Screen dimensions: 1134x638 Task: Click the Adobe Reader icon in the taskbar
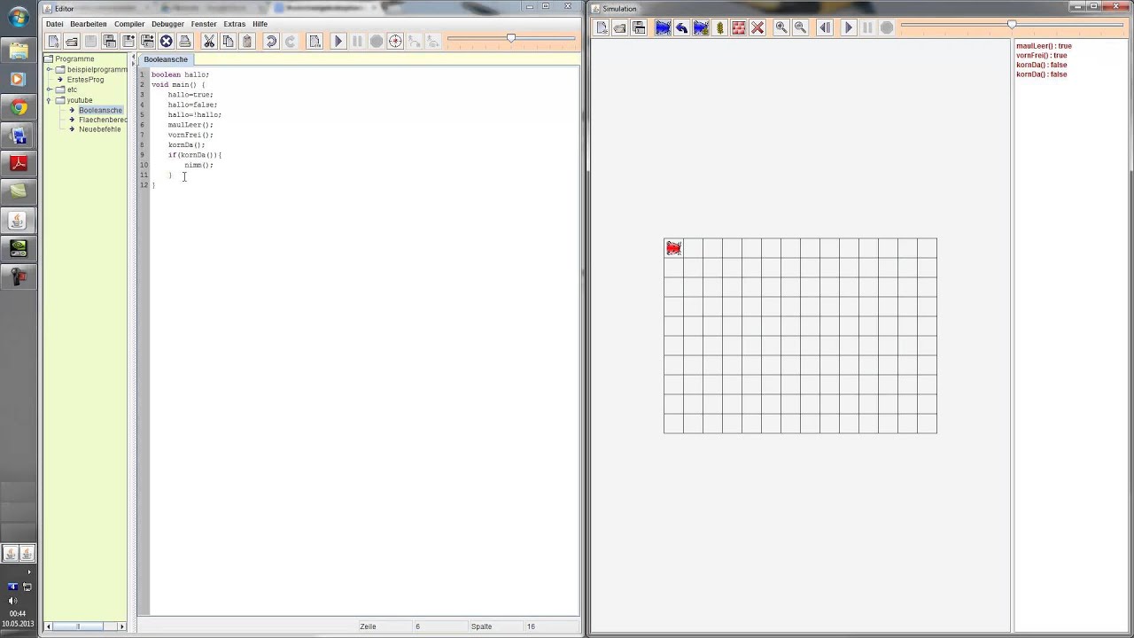[x=19, y=163]
